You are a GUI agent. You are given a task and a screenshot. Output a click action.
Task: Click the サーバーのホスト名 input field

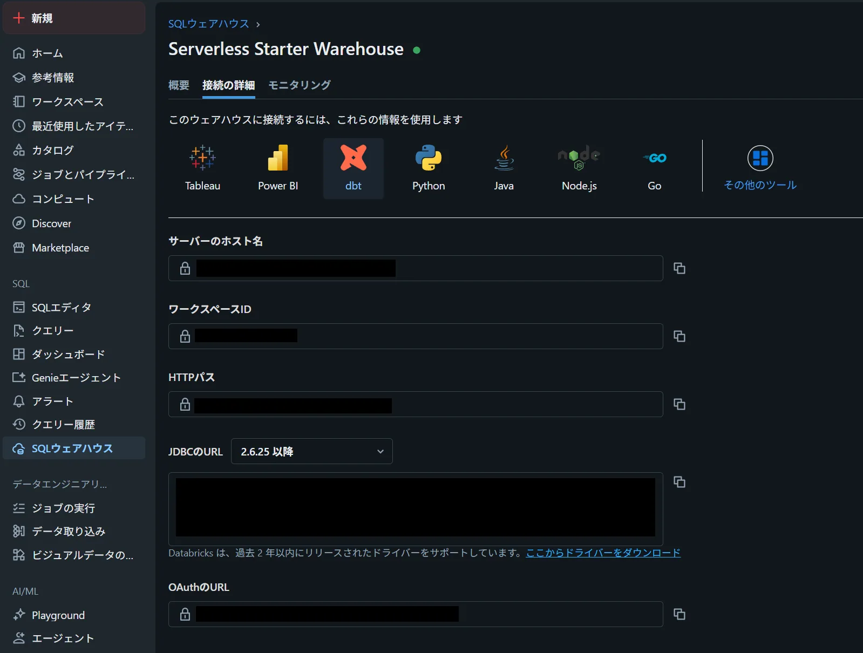point(416,268)
